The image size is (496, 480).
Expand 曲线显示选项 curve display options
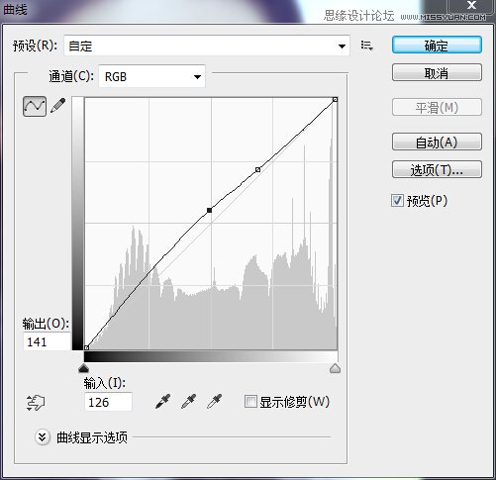coord(43,437)
